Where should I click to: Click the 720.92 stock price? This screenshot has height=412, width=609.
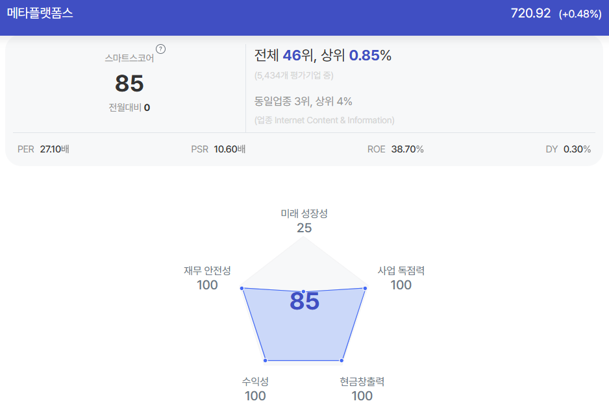(x=530, y=13)
